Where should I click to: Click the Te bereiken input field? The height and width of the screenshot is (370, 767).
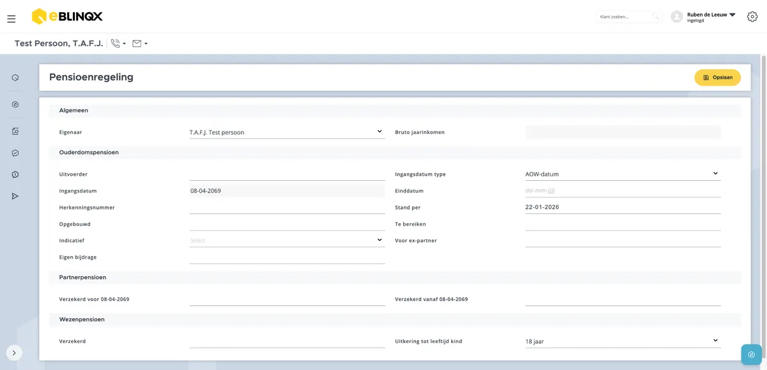point(623,224)
